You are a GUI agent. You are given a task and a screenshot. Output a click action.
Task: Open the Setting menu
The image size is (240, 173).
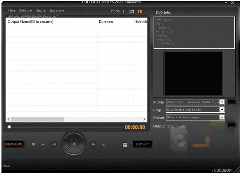(26, 10)
